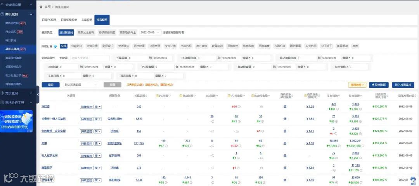419x186 pixels.
Task: Select the 体育运动 industry filter
Action: tap(342, 46)
